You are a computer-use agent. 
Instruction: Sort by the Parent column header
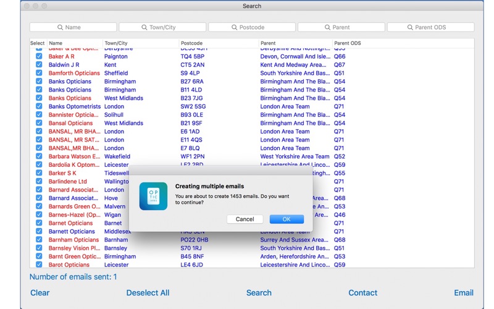tap(268, 43)
